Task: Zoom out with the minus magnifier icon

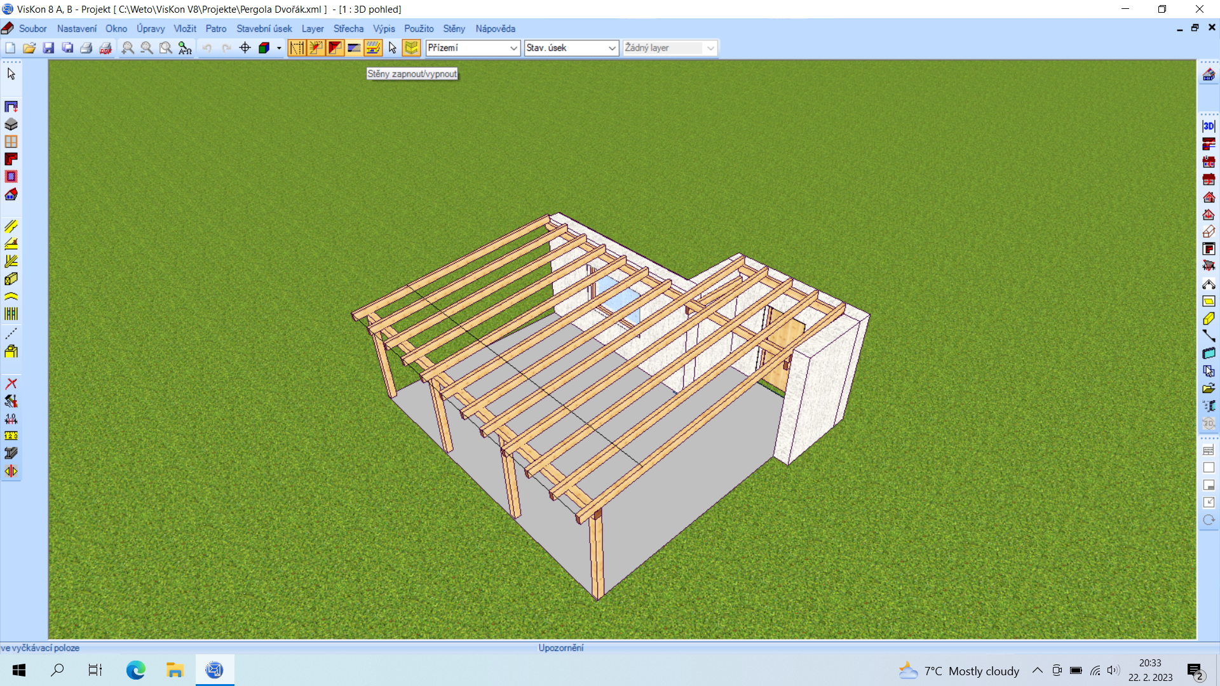Action: (x=147, y=48)
